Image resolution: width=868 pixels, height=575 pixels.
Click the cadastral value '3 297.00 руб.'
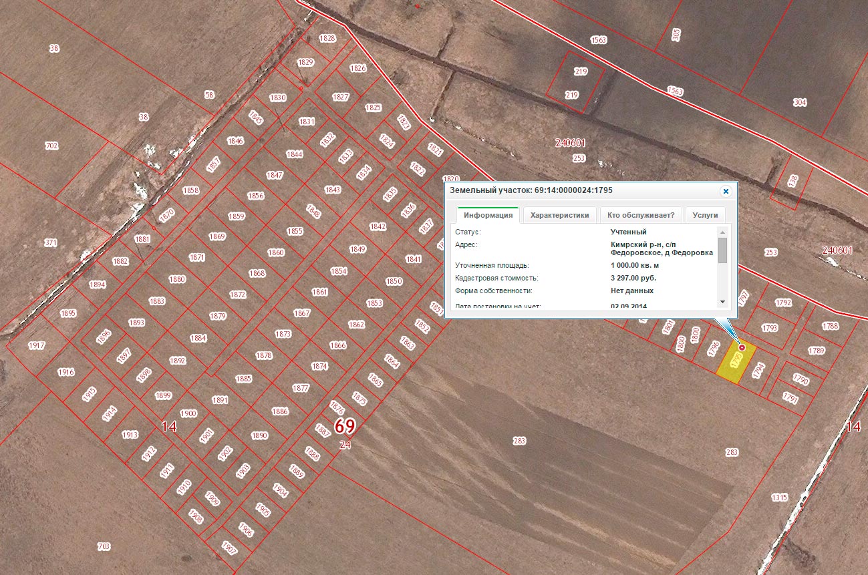tap(633, 278)
